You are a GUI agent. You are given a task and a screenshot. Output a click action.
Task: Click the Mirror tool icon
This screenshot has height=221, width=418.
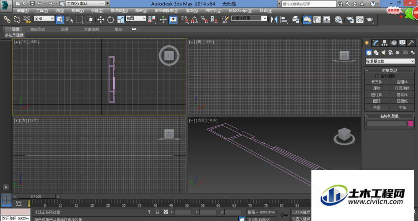point(274,20)
